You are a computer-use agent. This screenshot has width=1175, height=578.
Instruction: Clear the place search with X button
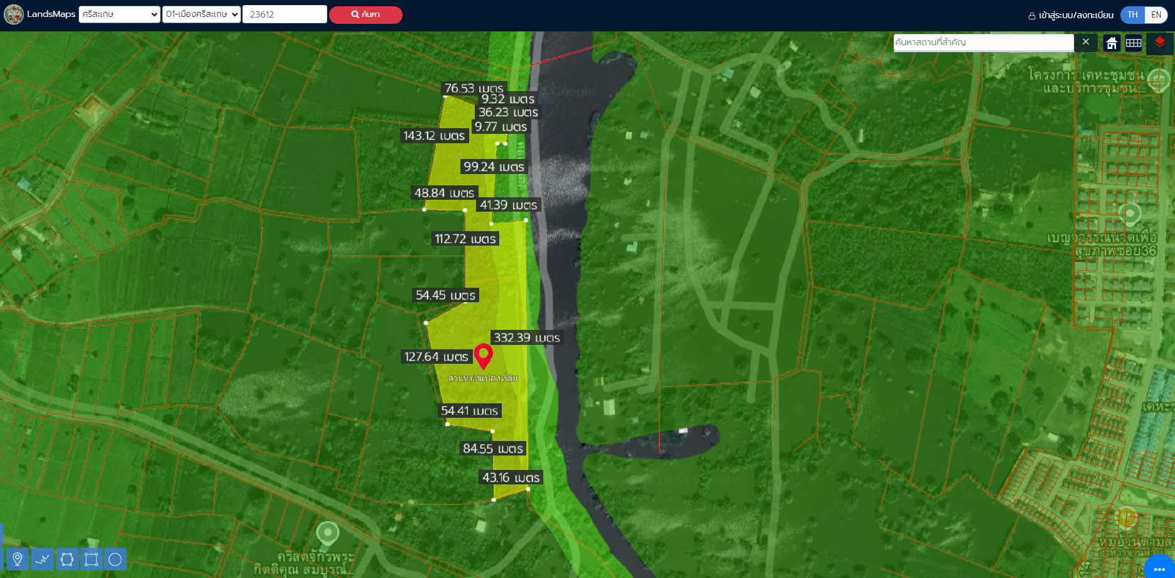pos(1085,42)
